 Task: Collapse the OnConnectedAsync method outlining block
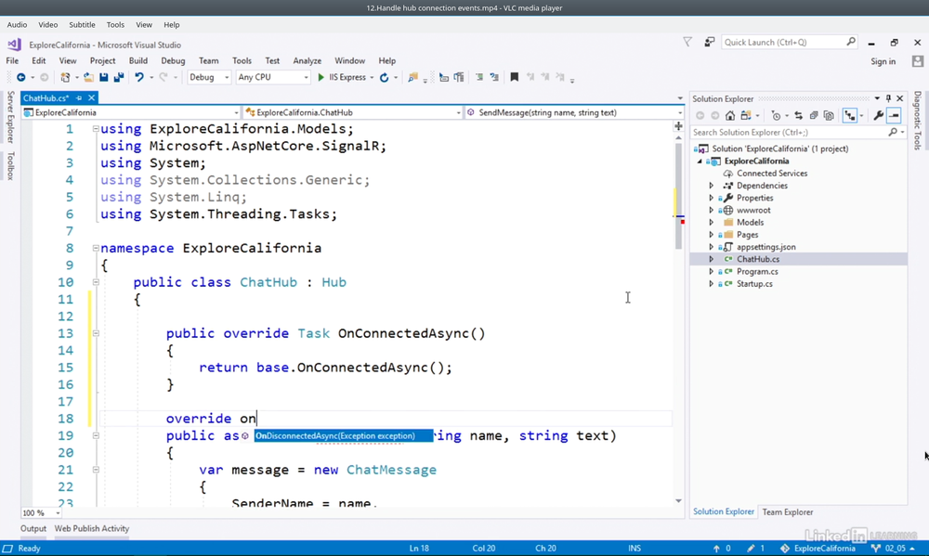coord(96,333)
